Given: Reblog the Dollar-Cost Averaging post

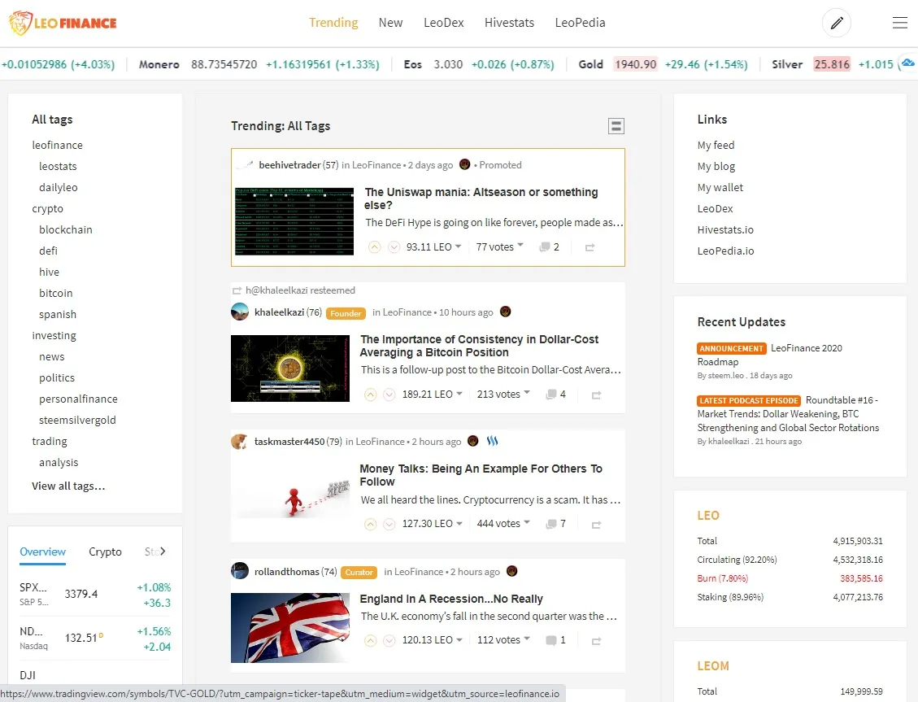Looking at the screenshot, I should coord(596,395).
